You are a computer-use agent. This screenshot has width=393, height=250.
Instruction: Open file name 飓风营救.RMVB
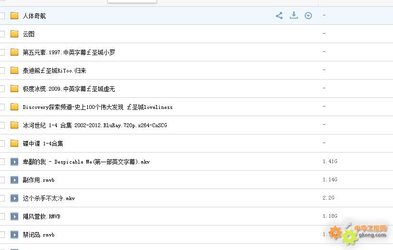pyautogui.click(x=42, y=216)
